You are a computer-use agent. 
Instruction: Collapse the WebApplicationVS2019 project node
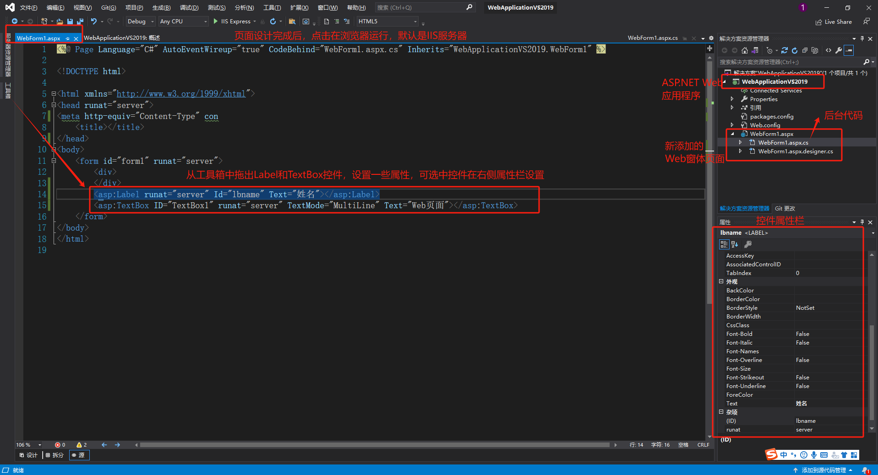tap(725, 82)
